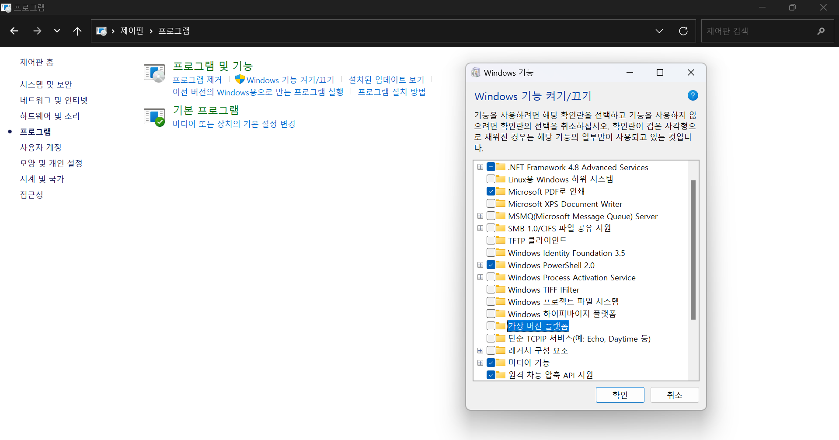Image resolution: width=839 pixels, height=440 pixels.
Task: Open 프로그램 및 기능 heading
Action: pos(213,66)
